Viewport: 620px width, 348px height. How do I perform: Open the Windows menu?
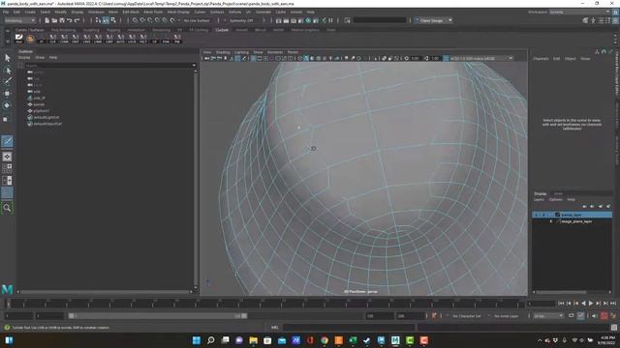tap(96, 13)
